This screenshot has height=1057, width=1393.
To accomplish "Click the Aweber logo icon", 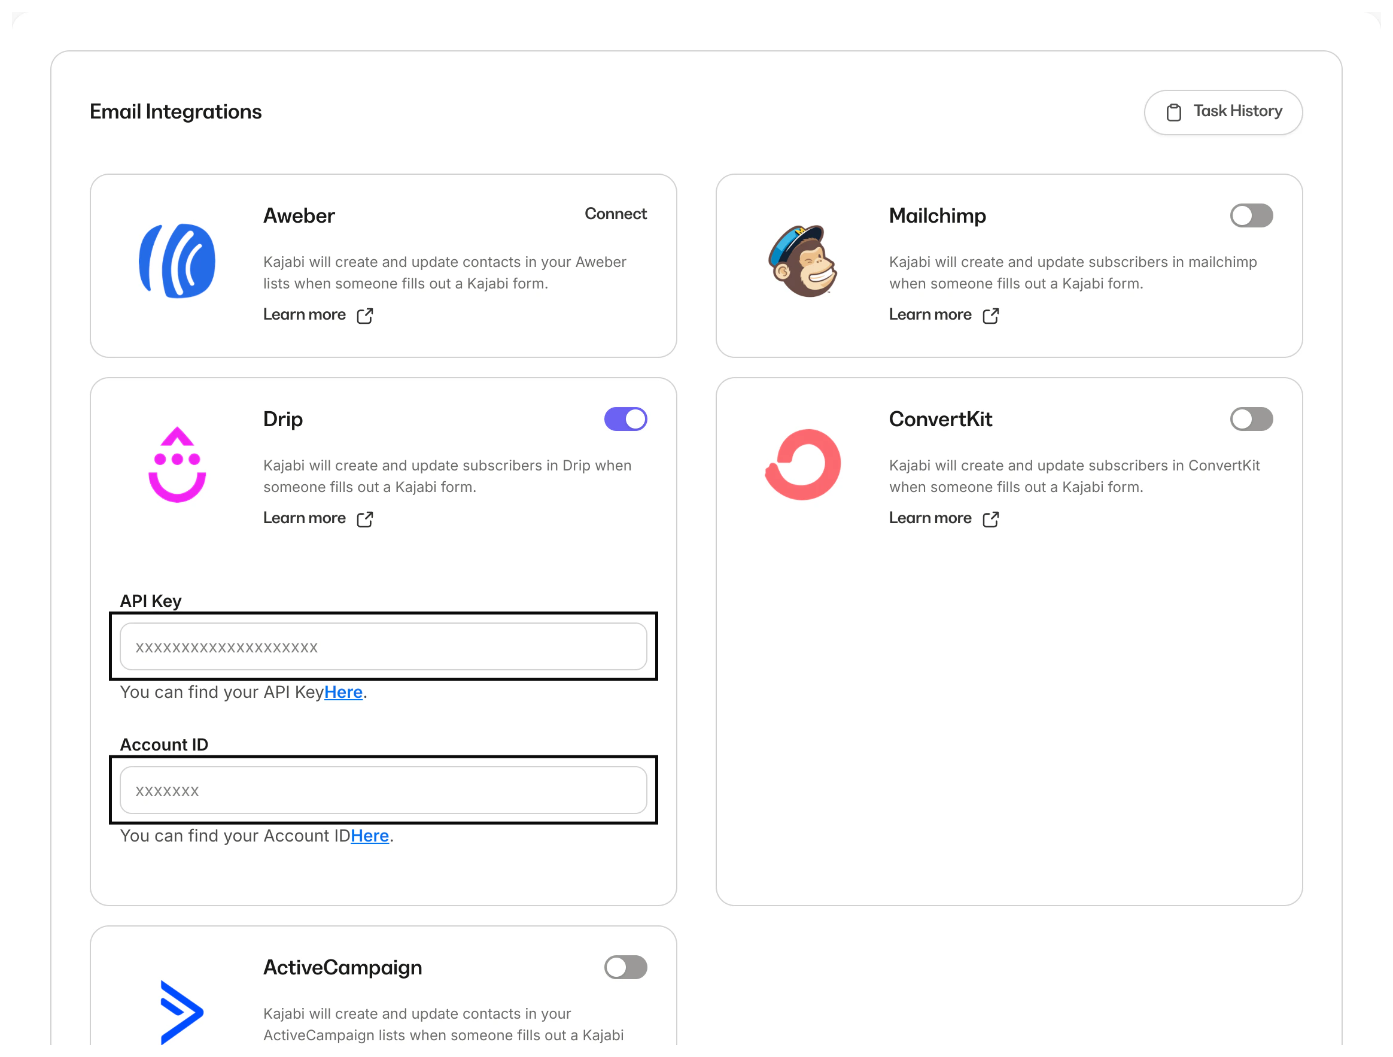I will click(x=177, y=262).
